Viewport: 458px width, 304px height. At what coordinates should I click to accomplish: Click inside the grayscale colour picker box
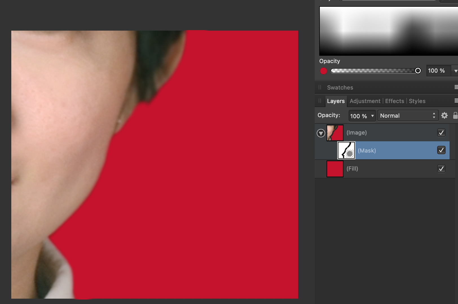pos(389,31)
